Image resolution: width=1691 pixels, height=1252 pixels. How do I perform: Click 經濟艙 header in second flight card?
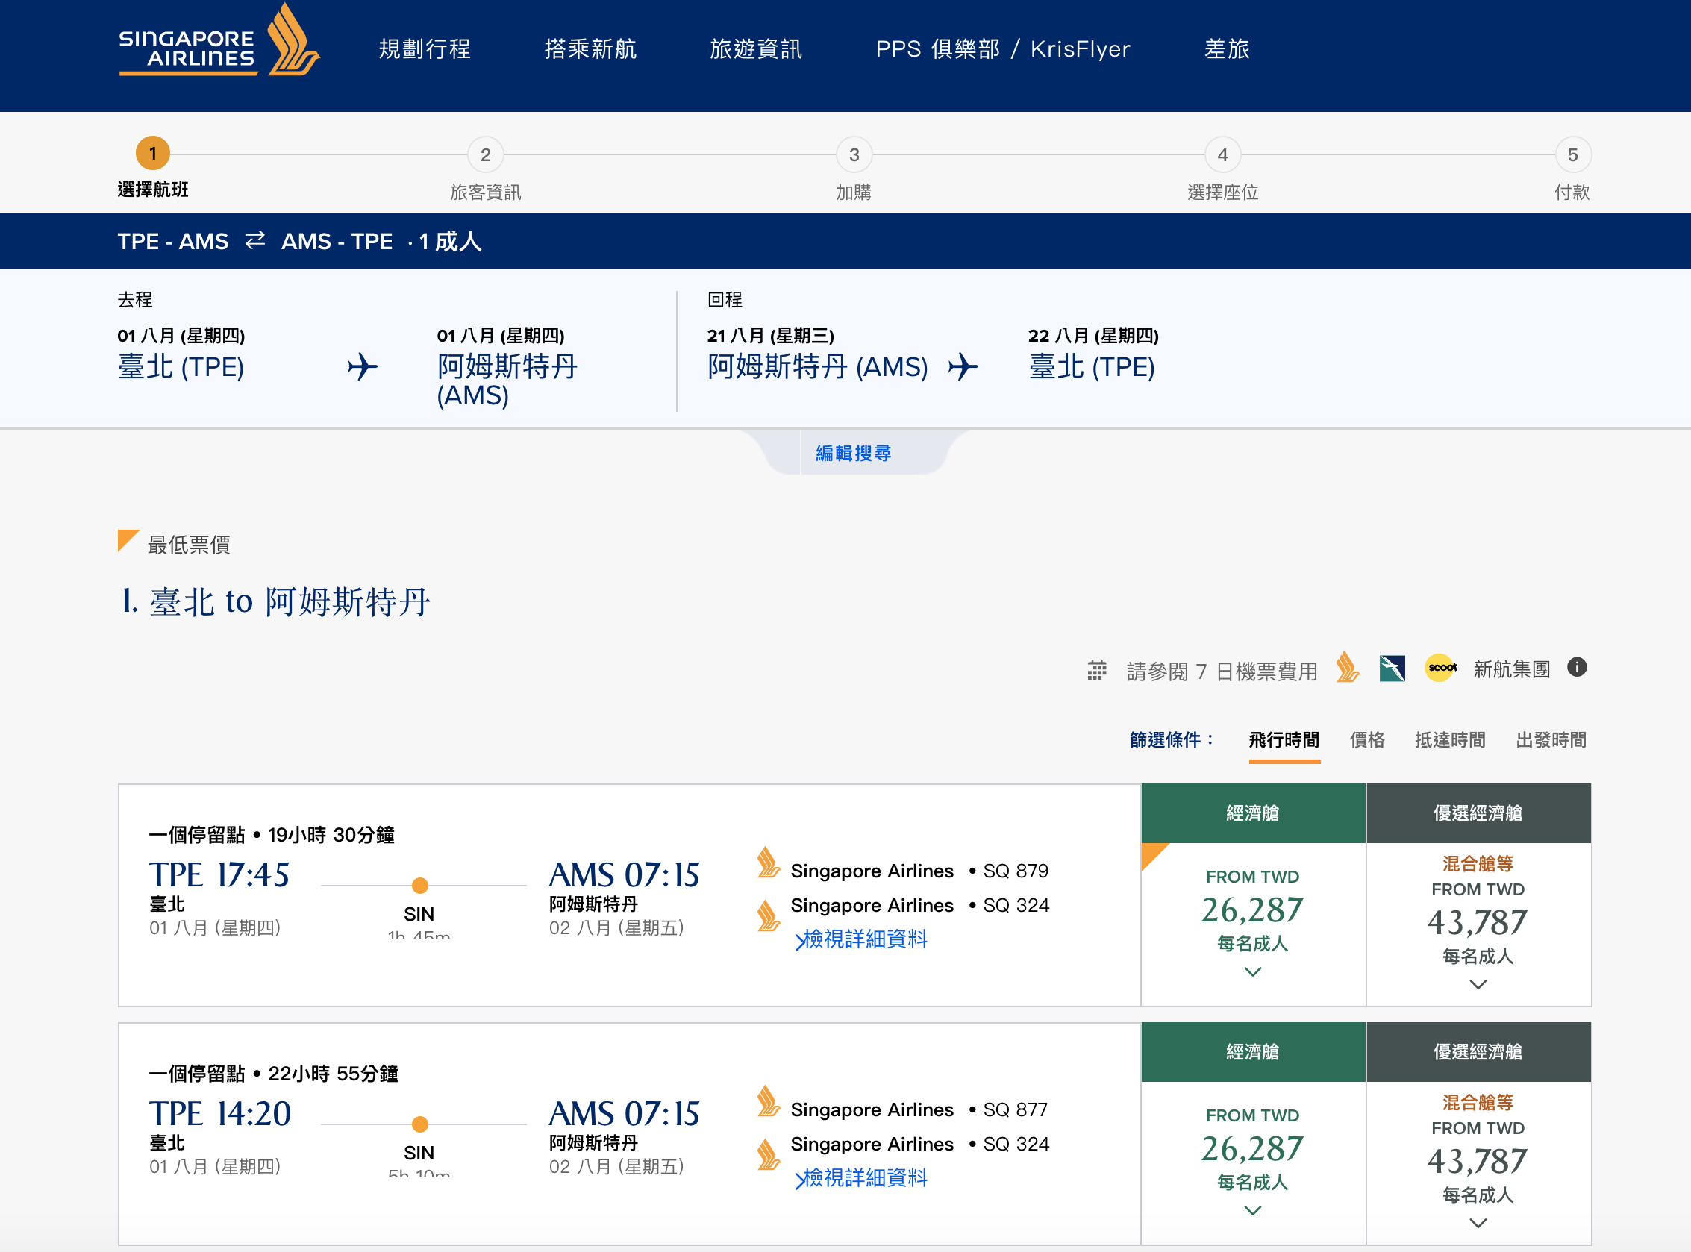point(1253,1052)
